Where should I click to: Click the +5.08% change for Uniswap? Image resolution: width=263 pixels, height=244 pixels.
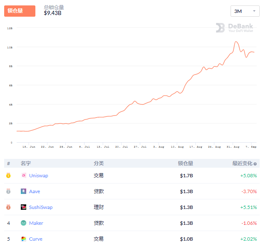pos(248,176)
